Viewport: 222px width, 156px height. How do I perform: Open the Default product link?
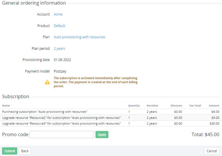[x=59, y=26]
